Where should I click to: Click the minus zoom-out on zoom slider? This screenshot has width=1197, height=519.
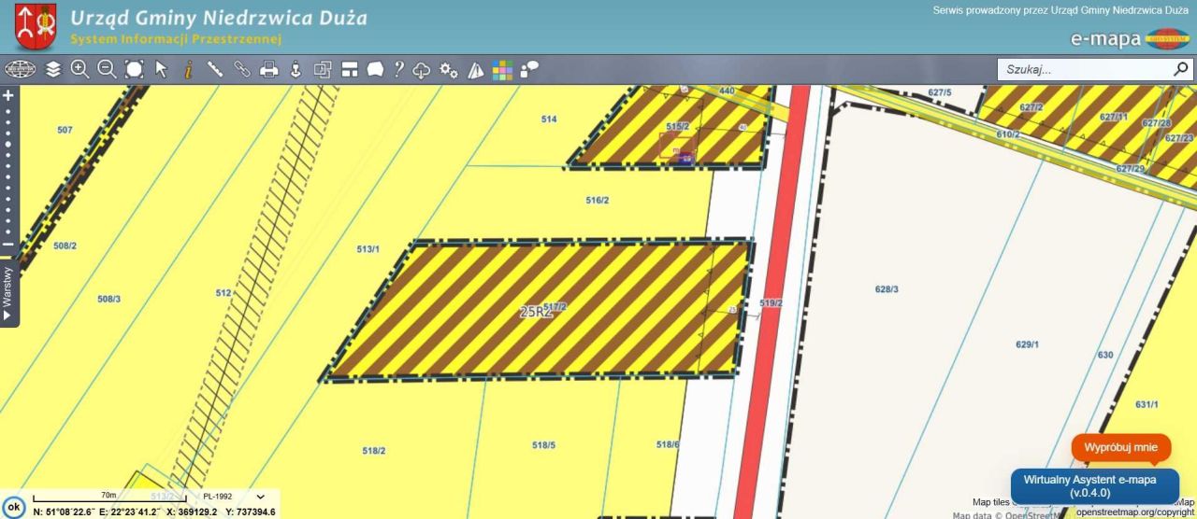coord(8,245)
